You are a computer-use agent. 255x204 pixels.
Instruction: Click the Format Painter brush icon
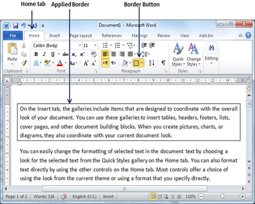tap(24, 63)
